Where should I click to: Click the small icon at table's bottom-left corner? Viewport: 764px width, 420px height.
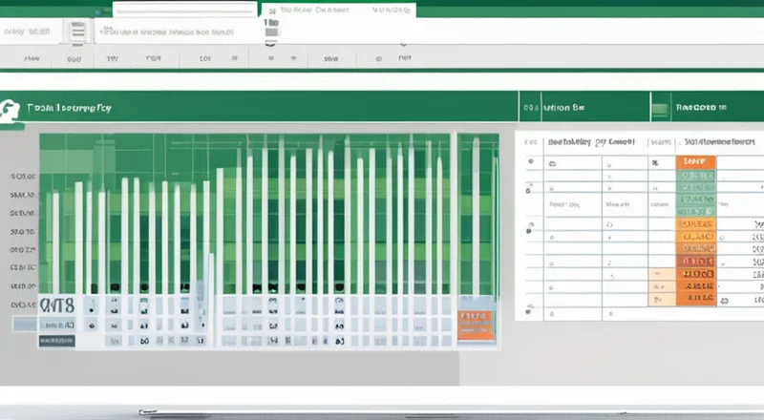[x=530, y=311]
